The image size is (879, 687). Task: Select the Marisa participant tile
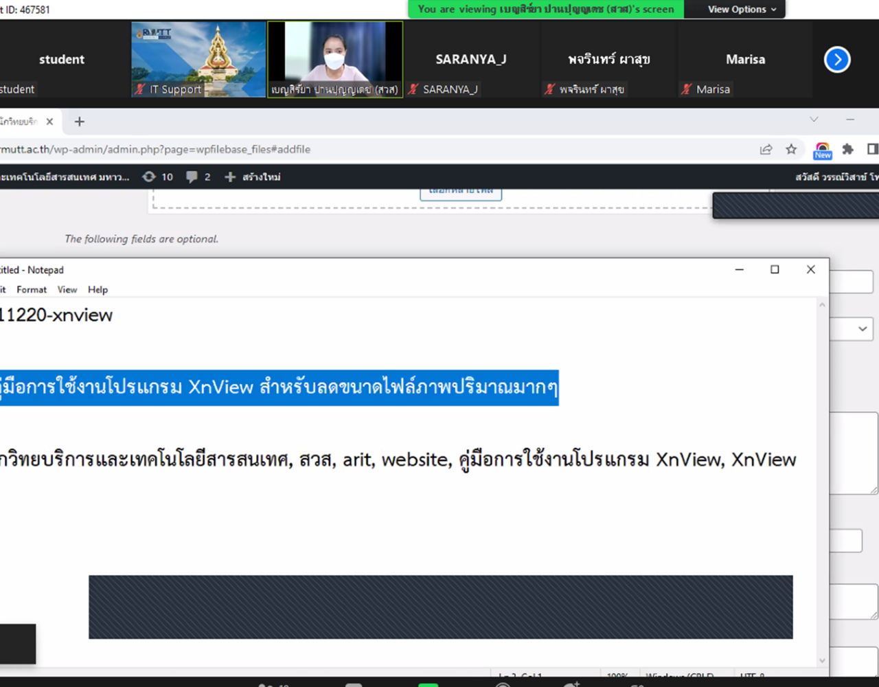(x=745, y=59)
